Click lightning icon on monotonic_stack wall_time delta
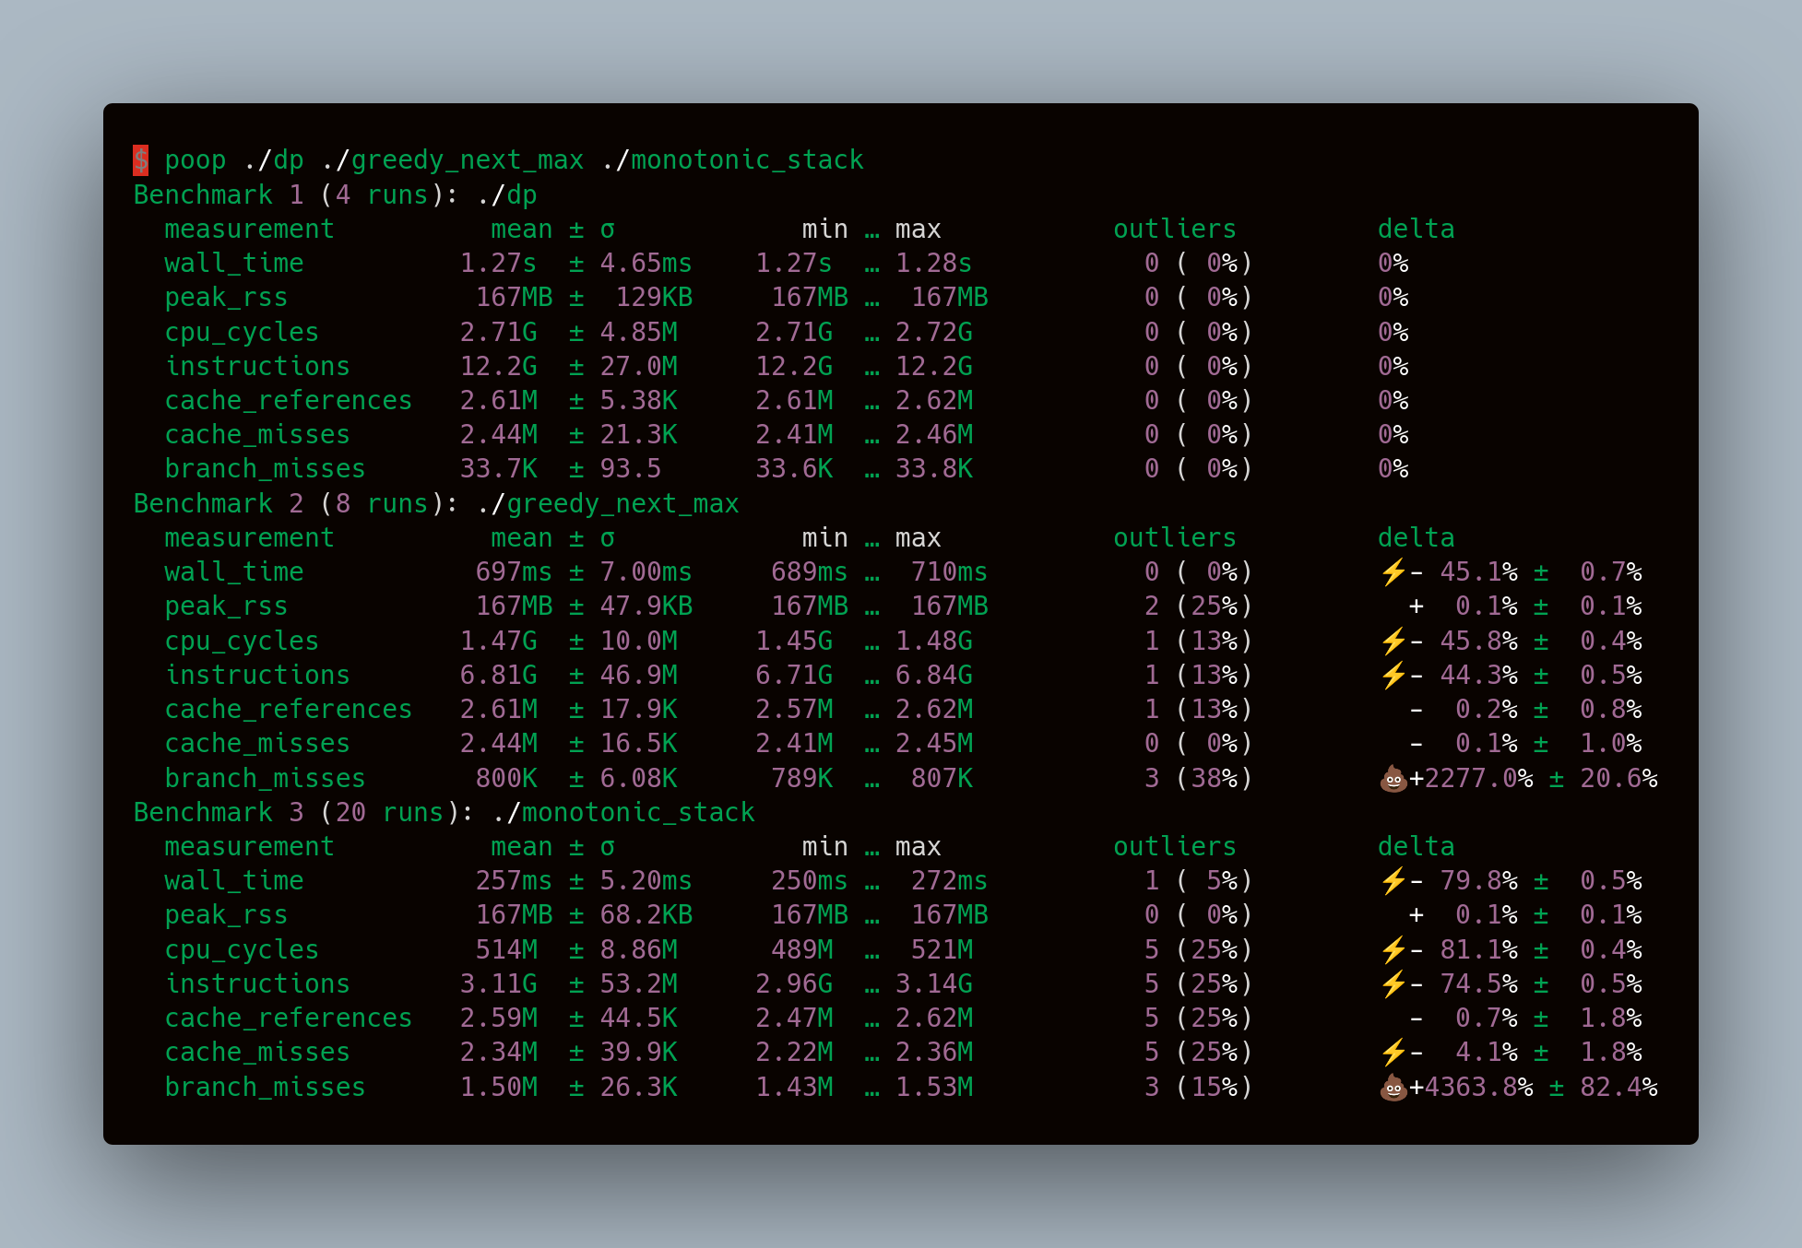1802x1248 pixels. pyautogui.click(x=1393, y=881)
